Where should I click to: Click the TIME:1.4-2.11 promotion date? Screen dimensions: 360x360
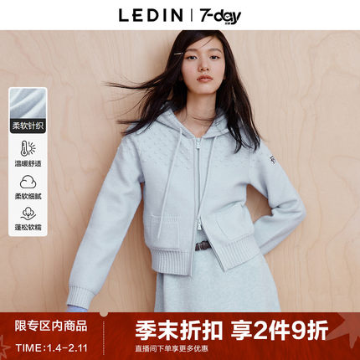[52, 348]
